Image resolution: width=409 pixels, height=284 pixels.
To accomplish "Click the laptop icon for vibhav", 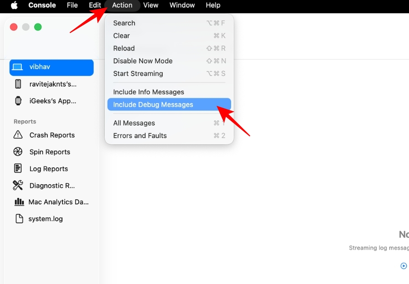I will (x=17, y=67).
